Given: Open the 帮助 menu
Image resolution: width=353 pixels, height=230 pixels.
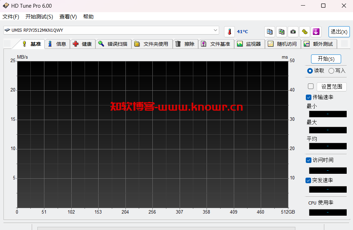Looking at the screenshot, I should coord(88,17).
